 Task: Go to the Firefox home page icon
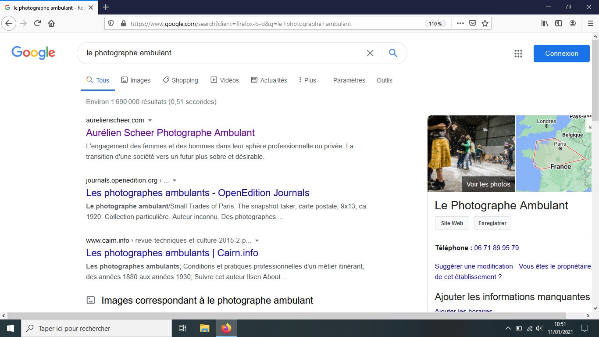(x=51, y=23)
